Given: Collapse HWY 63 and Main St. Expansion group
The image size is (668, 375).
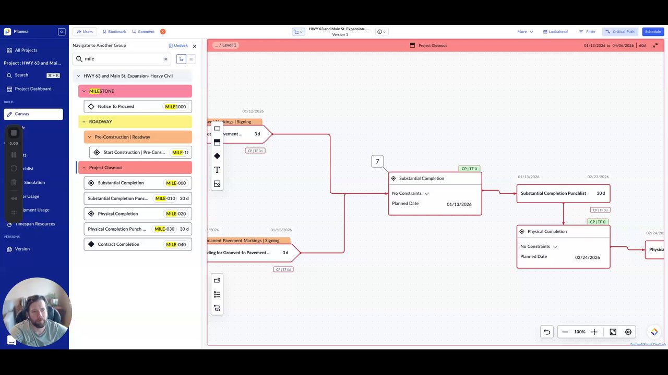Looking at the screenshot, I should click(x=79, y=76).
